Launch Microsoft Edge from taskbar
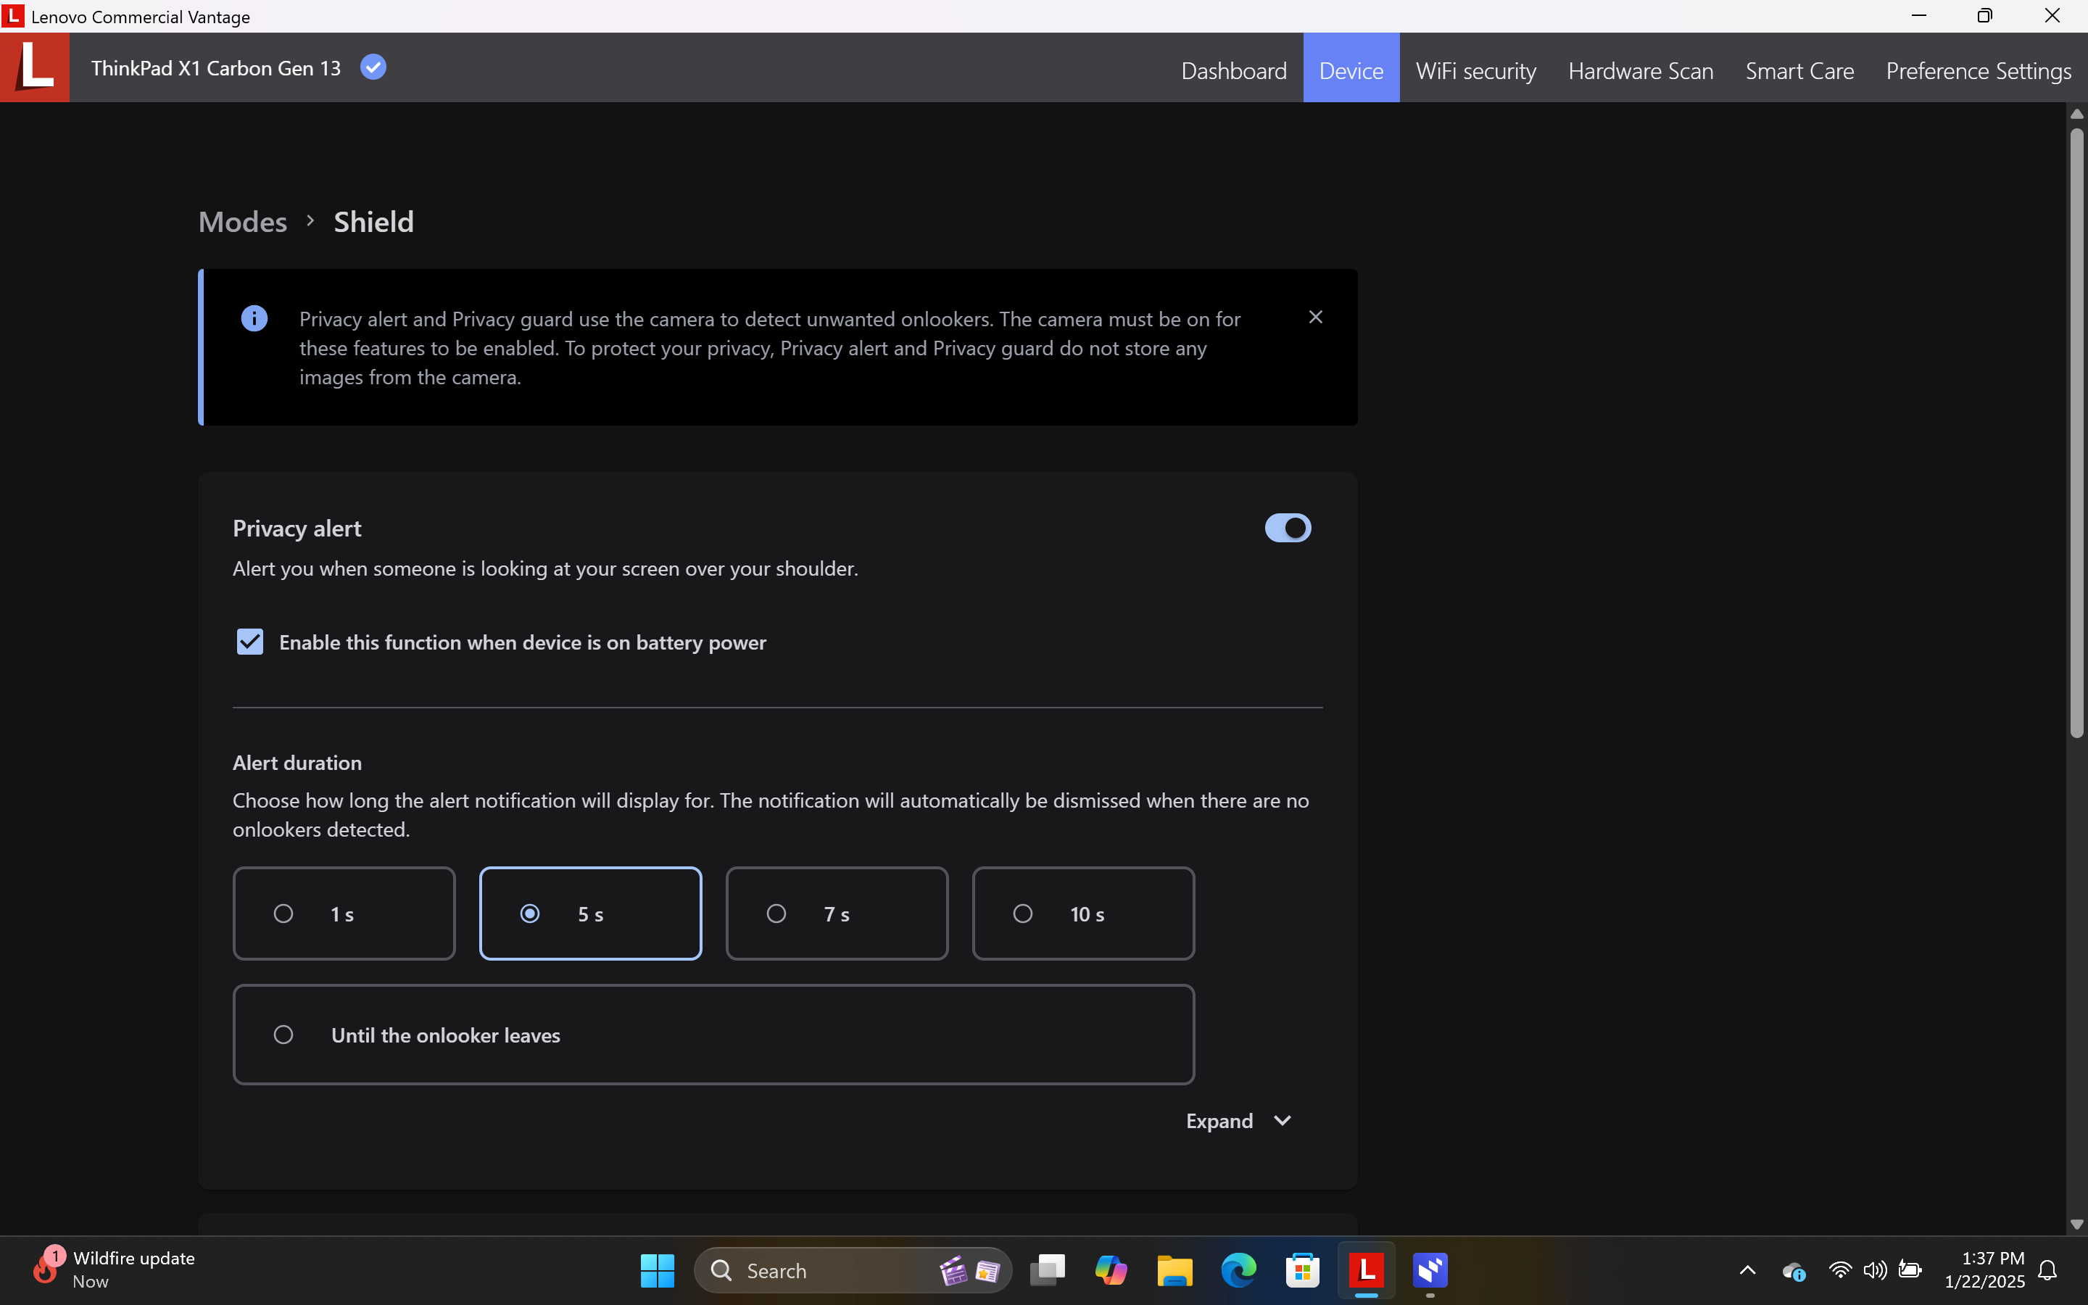 [1239, 1270]
